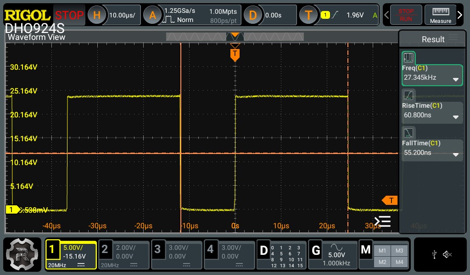
Task: Expand the FallTime(C1) dropdown arrow
Action: coord(455,154)
